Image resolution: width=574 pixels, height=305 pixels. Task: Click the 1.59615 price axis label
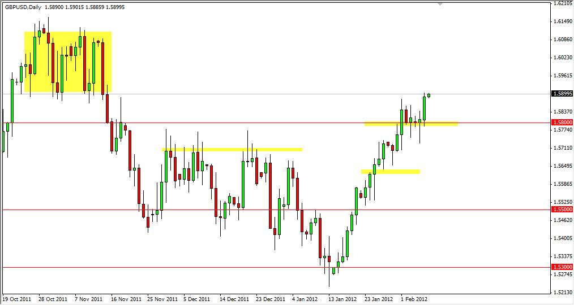pyautogui.click(x=563, y=76)
